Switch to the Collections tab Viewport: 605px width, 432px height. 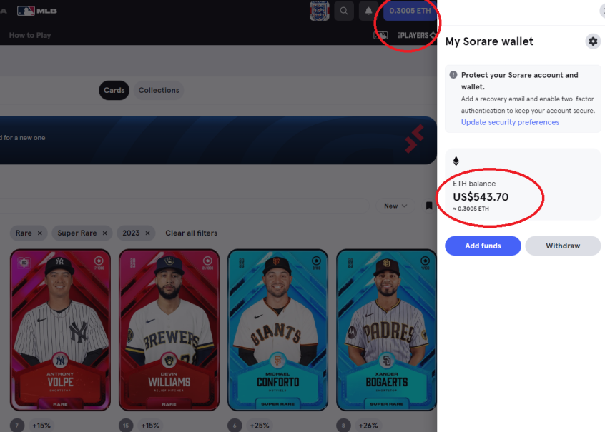tap(159, 90)
